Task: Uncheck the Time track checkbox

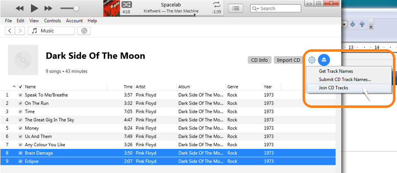Action: [20, 112]
